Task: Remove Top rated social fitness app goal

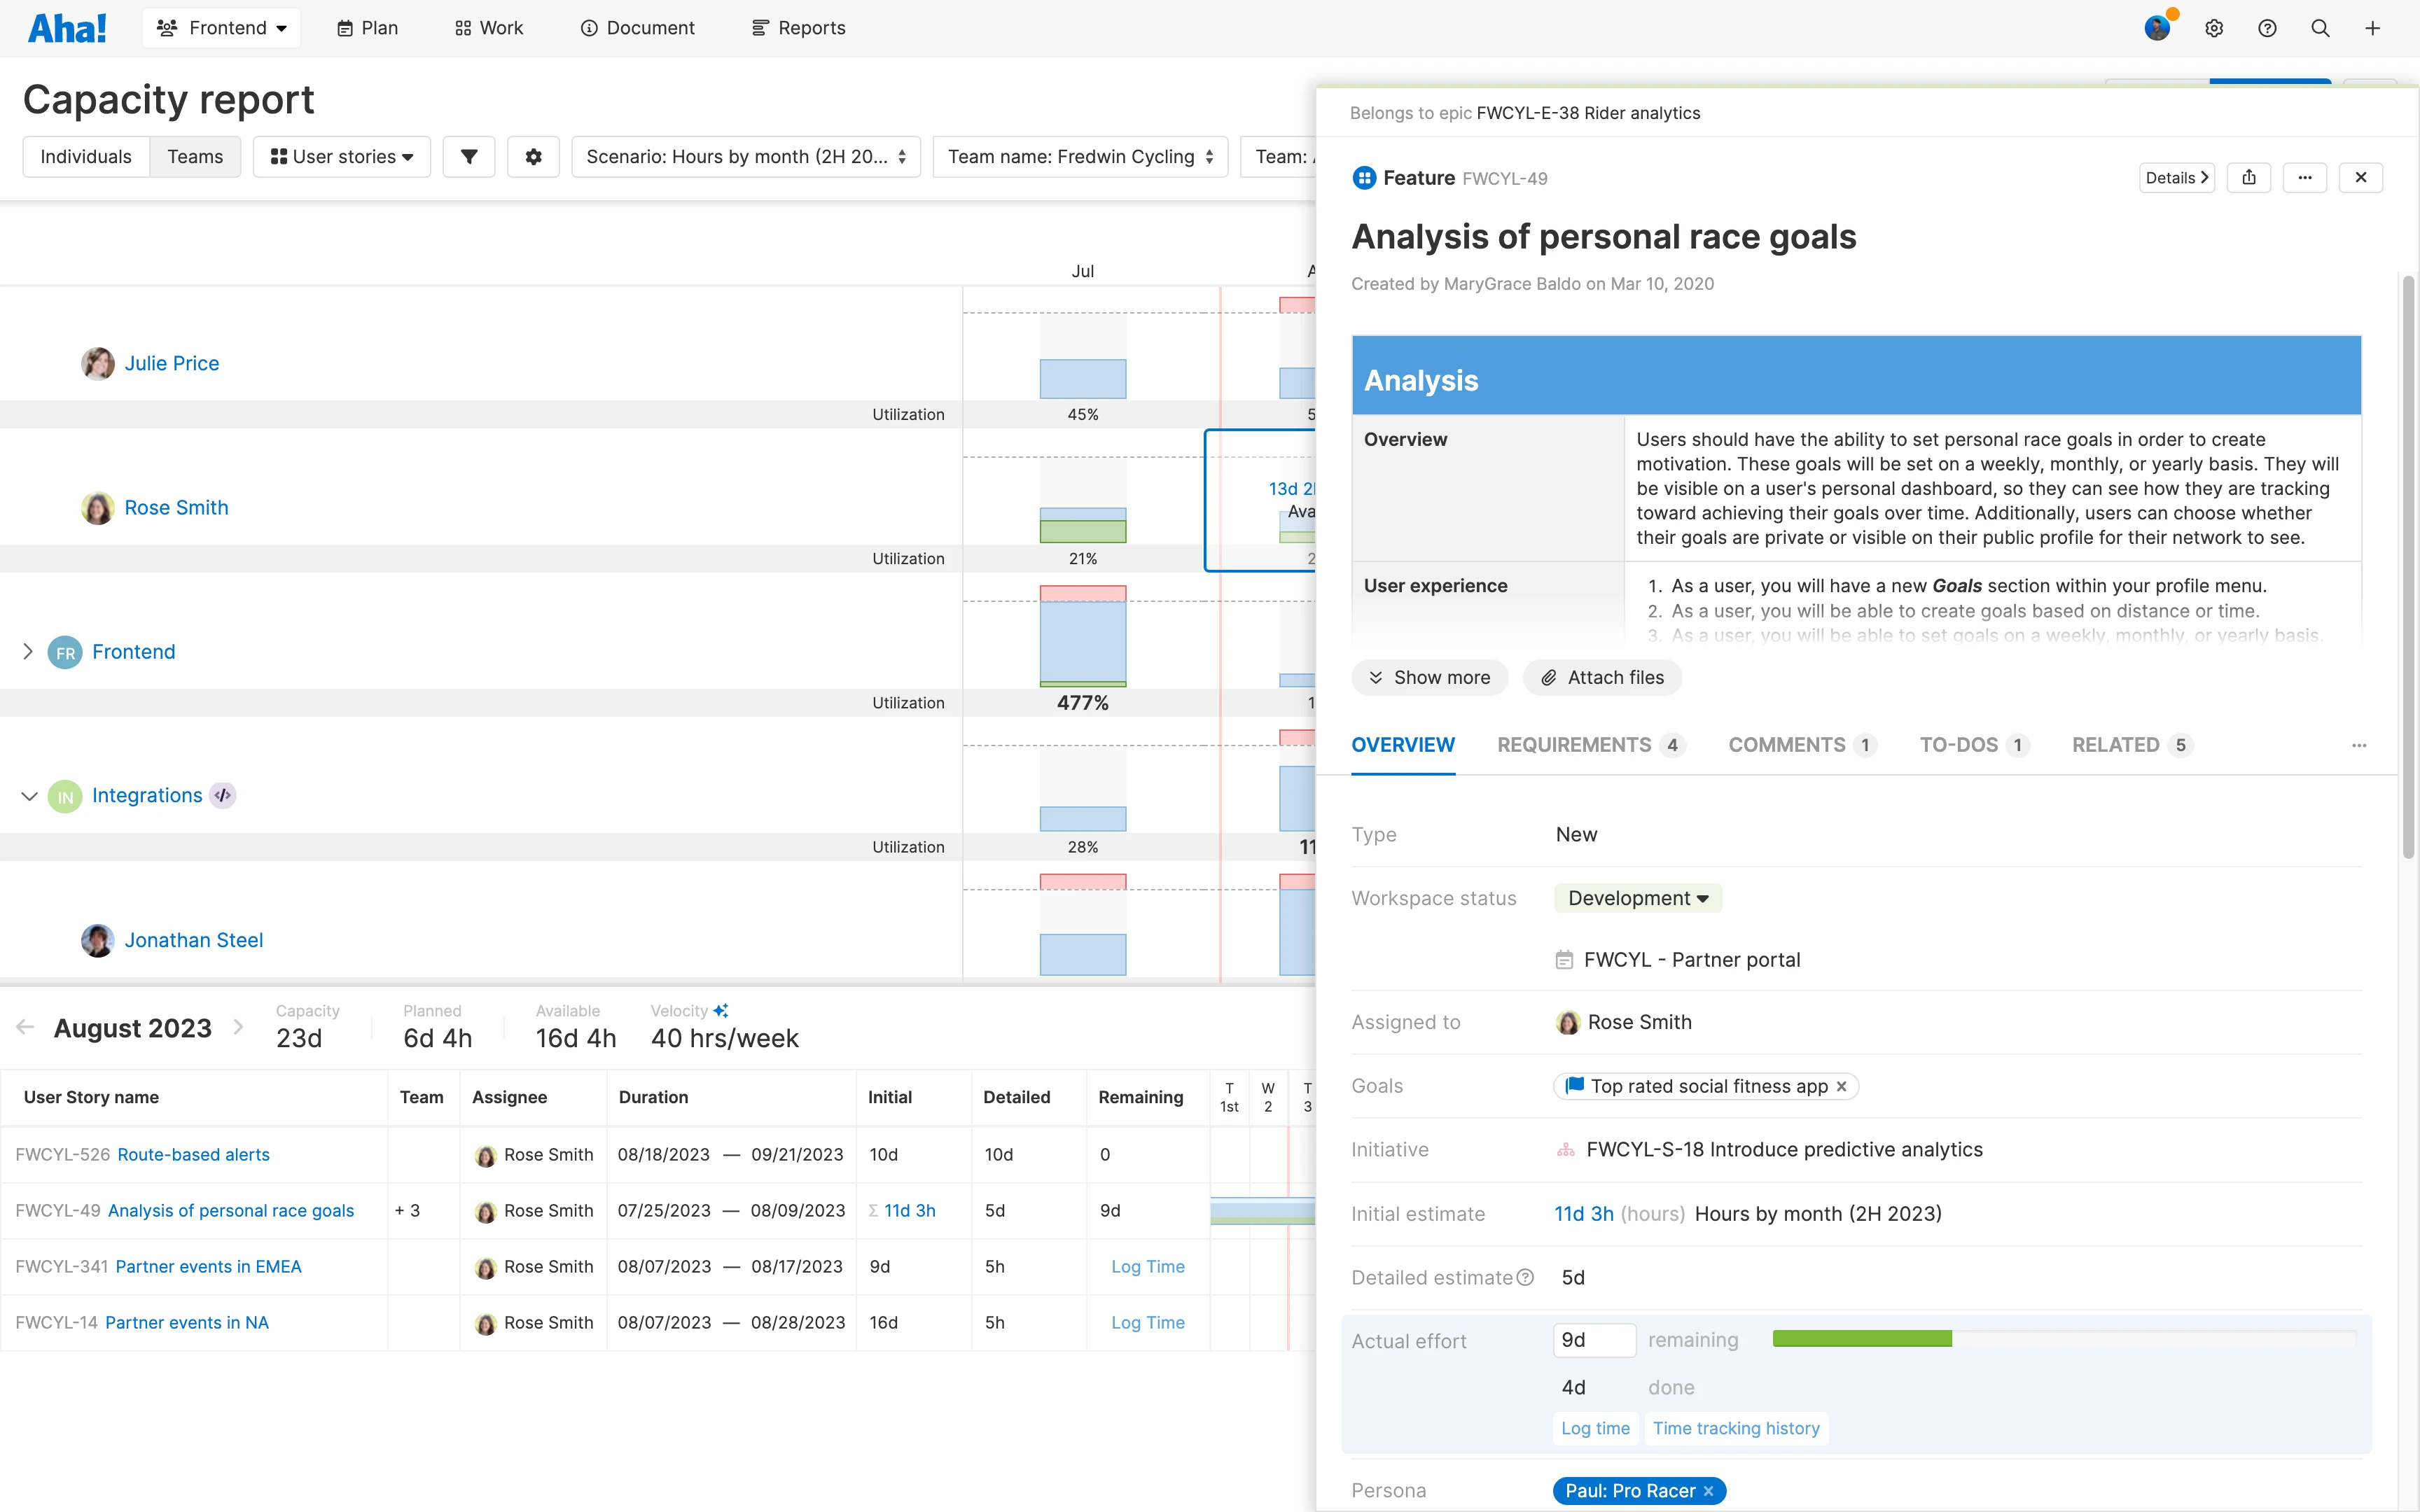Action: 1841,1086
